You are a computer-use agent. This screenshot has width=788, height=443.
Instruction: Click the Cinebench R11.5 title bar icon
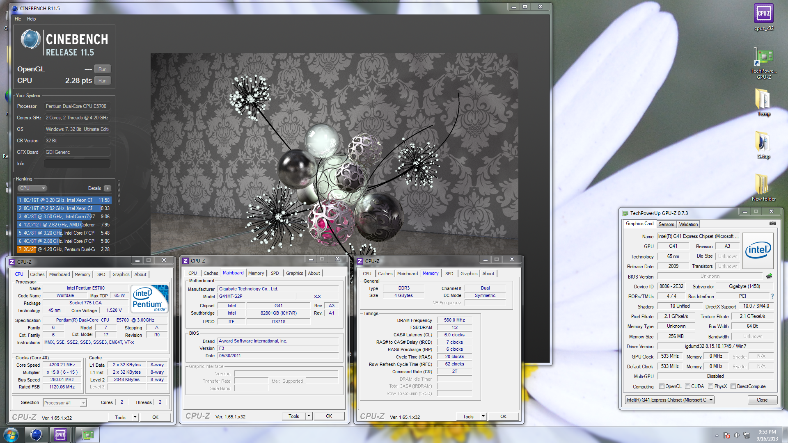tap(15, 8)
